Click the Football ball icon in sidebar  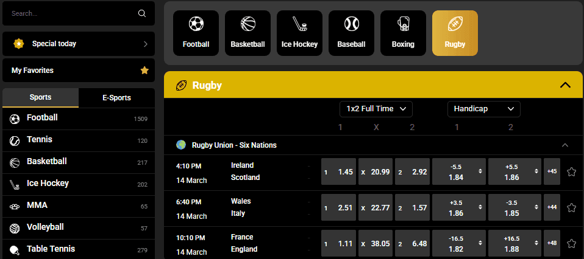coord(15,119)
